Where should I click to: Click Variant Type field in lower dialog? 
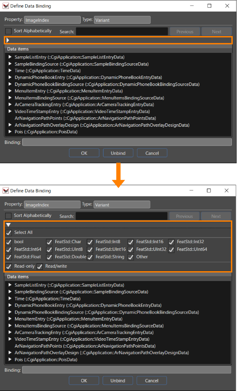122,205
